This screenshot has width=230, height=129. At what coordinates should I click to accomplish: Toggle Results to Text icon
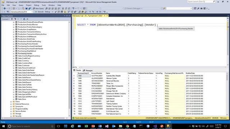tap(79, 12)
